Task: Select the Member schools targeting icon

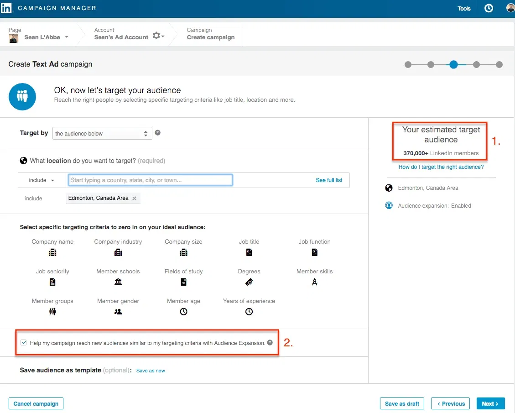Action: 118,282
